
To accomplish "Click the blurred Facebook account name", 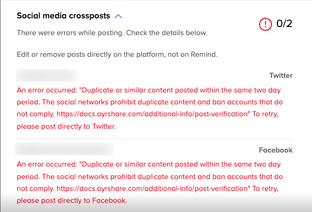I will (x=64, y=149).
